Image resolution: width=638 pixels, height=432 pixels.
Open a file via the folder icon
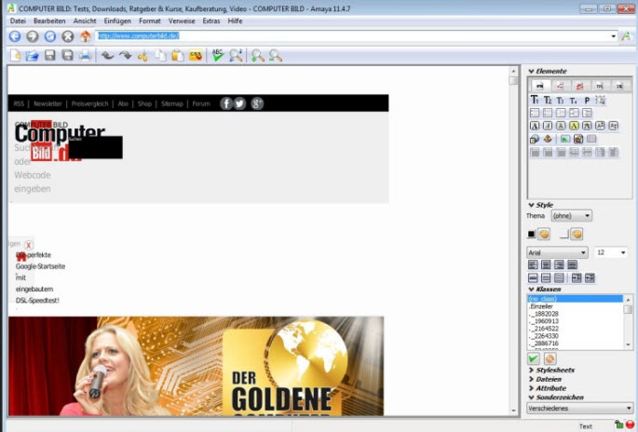(x=33, y=55)
